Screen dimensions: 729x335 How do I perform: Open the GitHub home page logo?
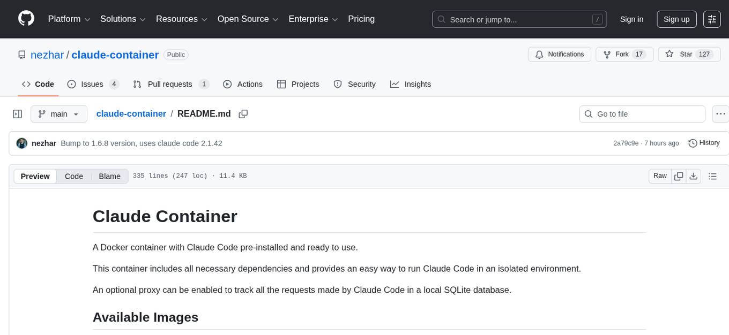click(x=26, y=19)
